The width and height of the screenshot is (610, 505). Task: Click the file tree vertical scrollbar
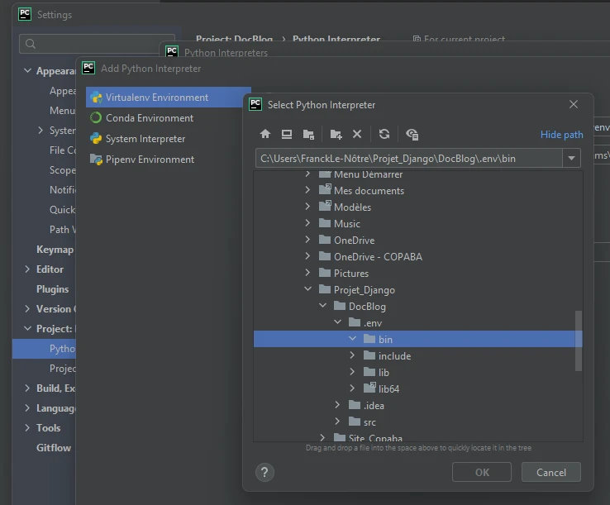578,340
